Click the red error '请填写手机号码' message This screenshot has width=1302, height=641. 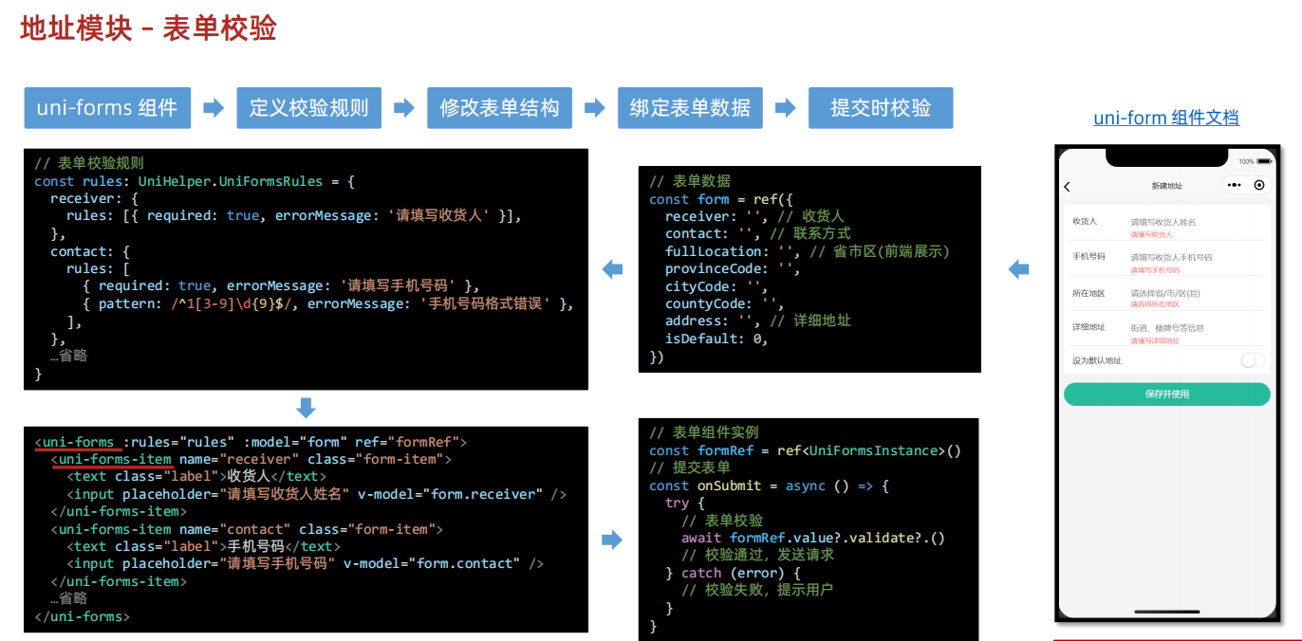[1154, 270]
